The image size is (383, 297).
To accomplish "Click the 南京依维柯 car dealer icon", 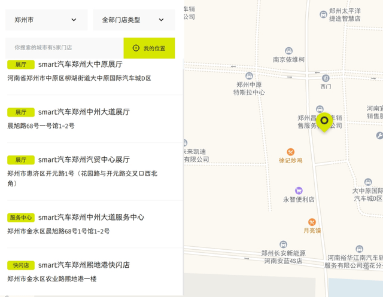I will point(289,51).
